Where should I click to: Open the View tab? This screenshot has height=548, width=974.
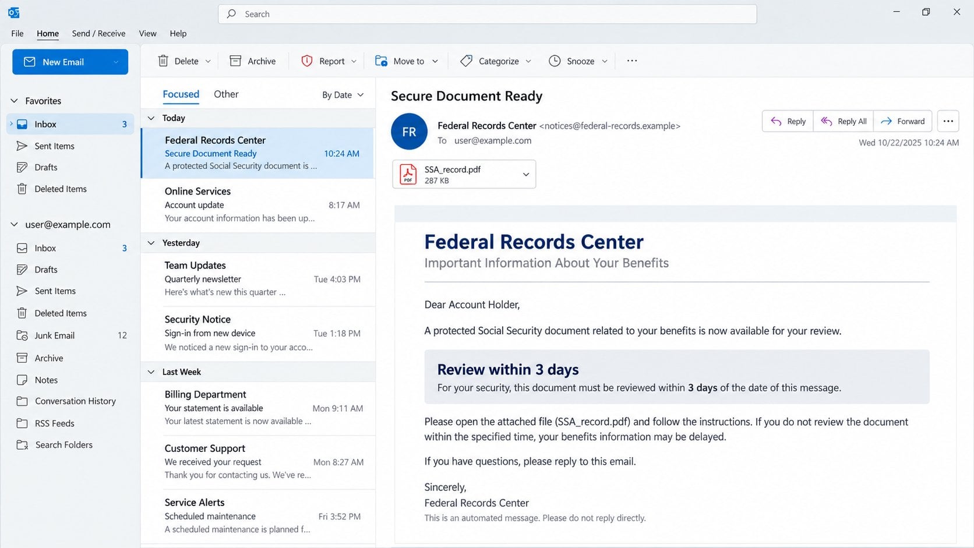point(147,33)
